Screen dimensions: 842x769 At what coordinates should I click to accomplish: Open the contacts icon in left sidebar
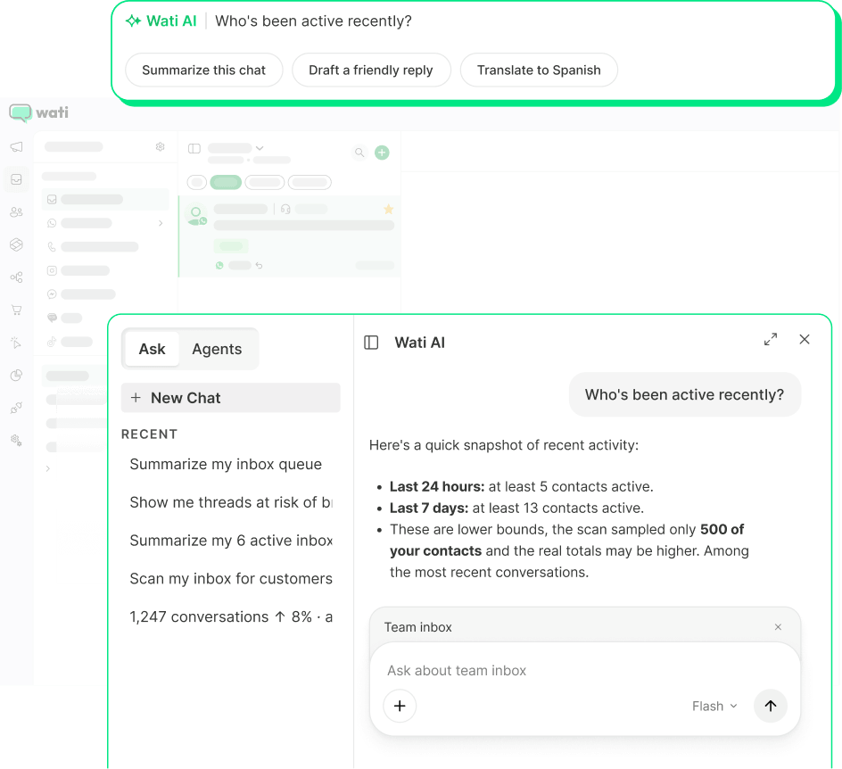pos(17,212)
